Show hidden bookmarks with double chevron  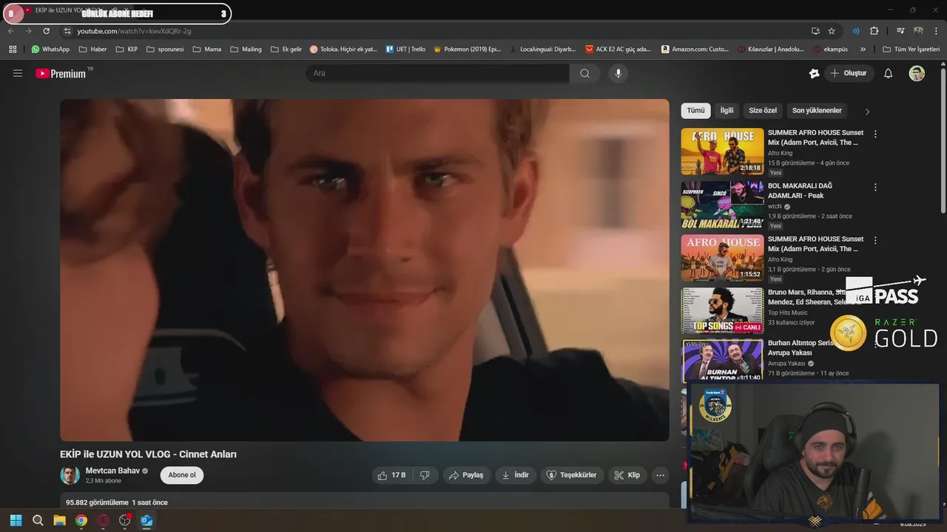tap(863, 50)
